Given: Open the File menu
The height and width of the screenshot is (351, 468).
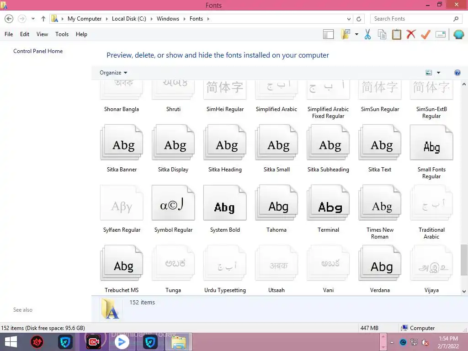Looking at the screenshot, I should [x=9, y=34].
